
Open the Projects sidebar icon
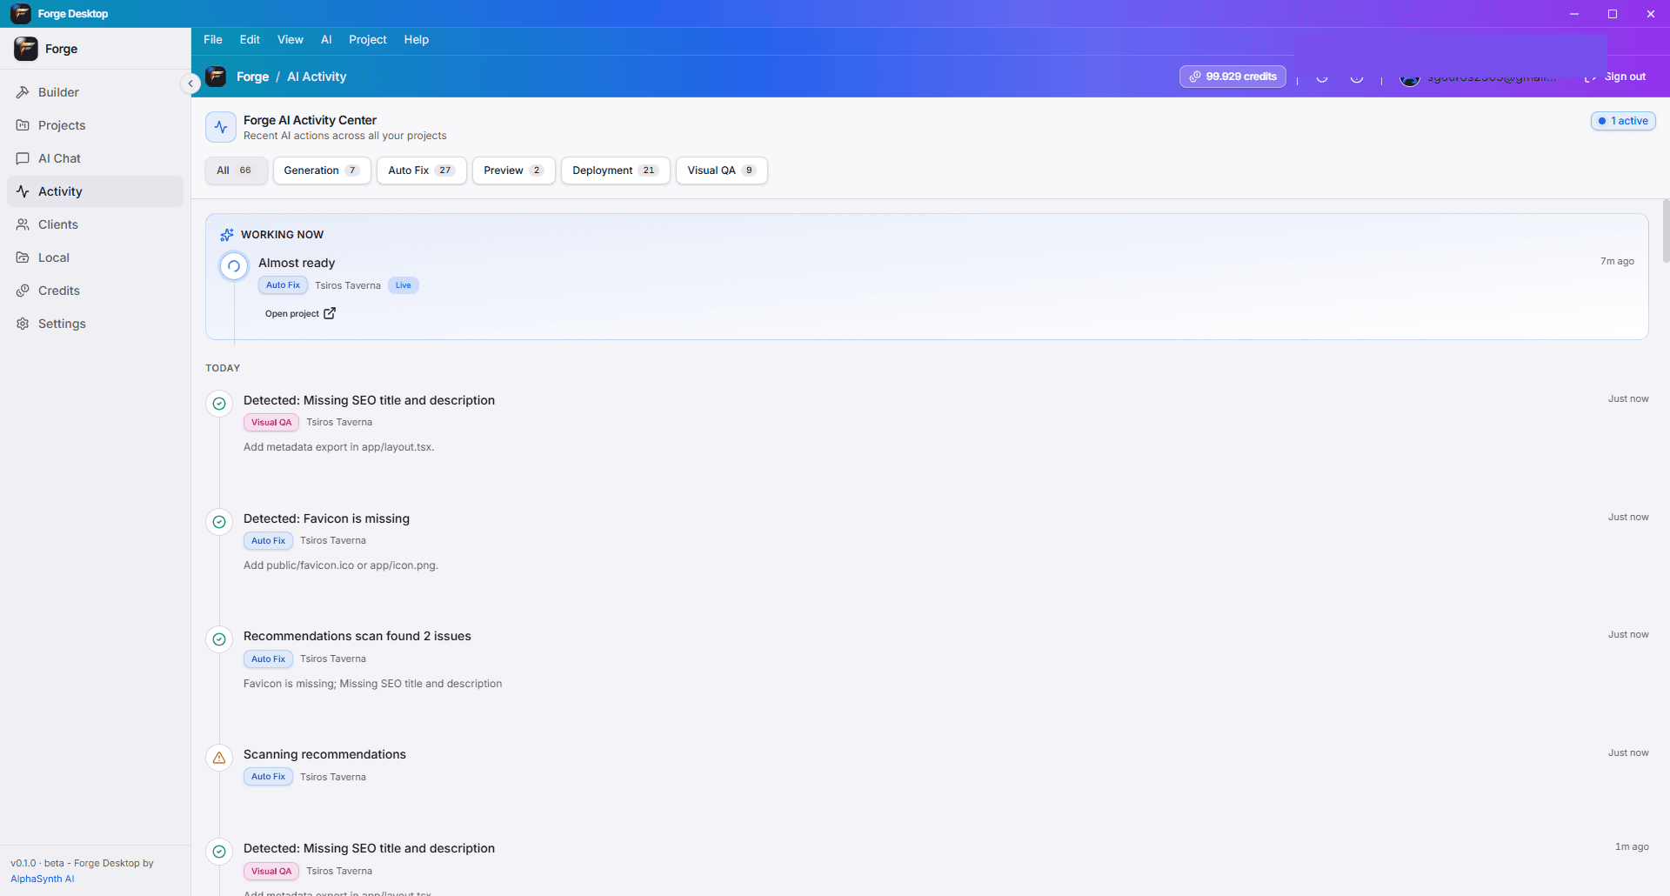(x=23, y=125)
